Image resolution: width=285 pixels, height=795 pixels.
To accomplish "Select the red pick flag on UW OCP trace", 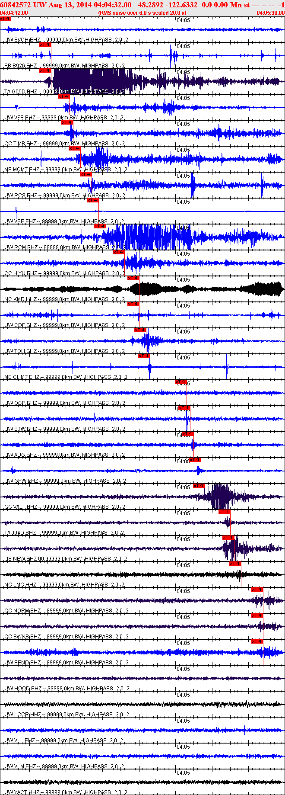I will click(181, 382).
